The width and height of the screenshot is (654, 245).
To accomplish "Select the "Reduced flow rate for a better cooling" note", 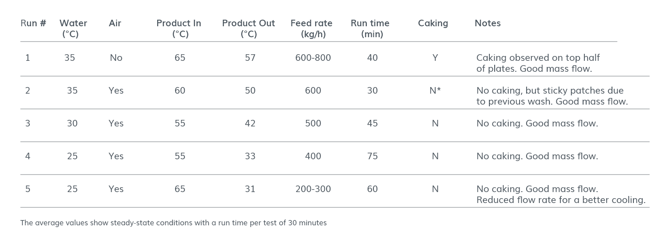I will pos(561,200).
